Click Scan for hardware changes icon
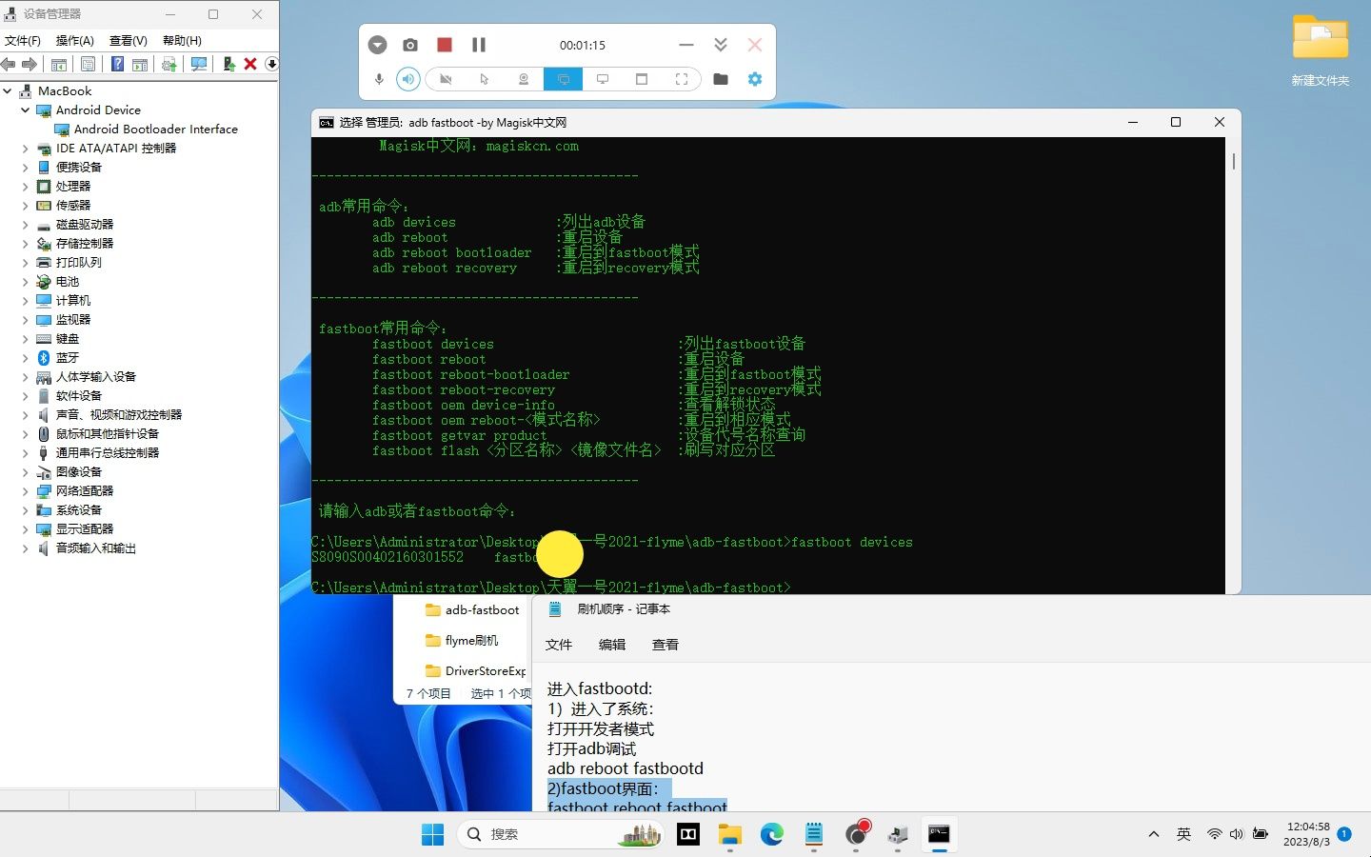This screenshot has width=1371, height=857. (x=199, y=64)
